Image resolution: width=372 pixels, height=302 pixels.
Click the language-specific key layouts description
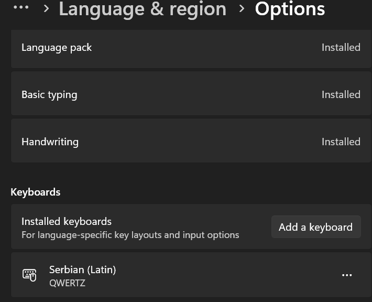pyautogui.click(x=130, y=235)
